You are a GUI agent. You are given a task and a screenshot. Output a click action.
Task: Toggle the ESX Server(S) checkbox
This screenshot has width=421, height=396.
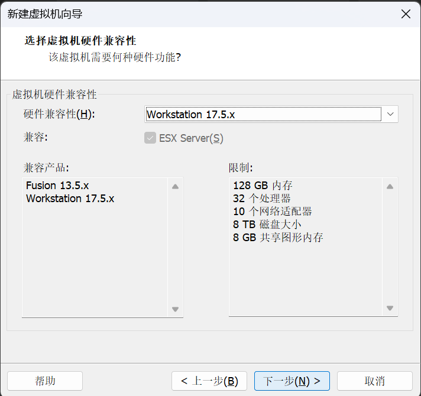[x=150, y=138]
